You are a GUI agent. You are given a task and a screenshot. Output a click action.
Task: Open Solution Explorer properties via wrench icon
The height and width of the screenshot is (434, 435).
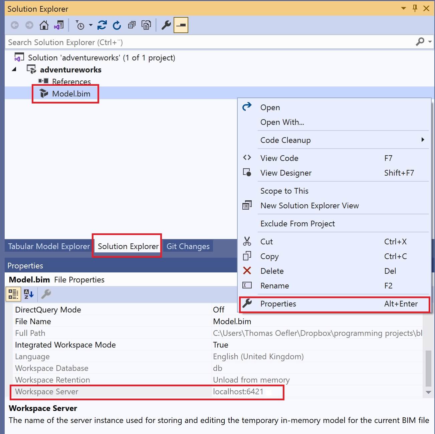[x=166, y=25]
